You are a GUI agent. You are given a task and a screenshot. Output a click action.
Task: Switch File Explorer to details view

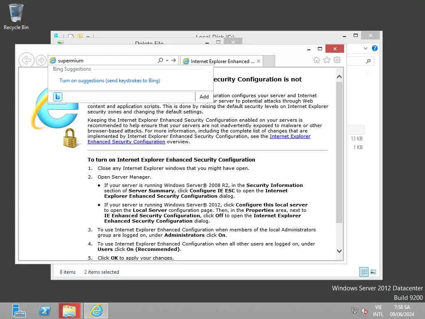pyautogui.click(x=364, y=272)
